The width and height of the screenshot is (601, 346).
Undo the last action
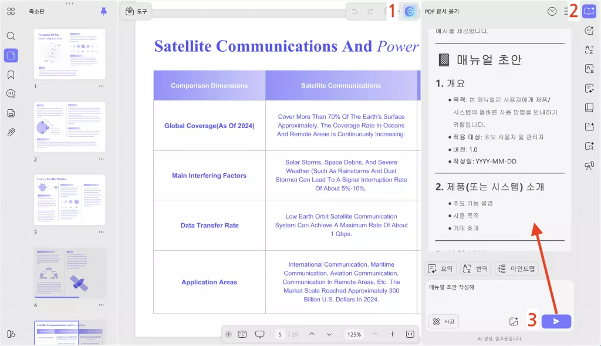(354, 12)
